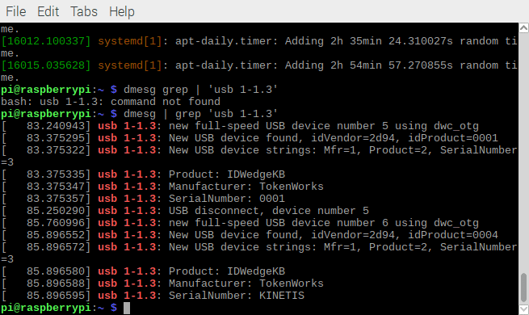
Task: Click the timestamp 85.760996
Action: click(x=56, y=223)
